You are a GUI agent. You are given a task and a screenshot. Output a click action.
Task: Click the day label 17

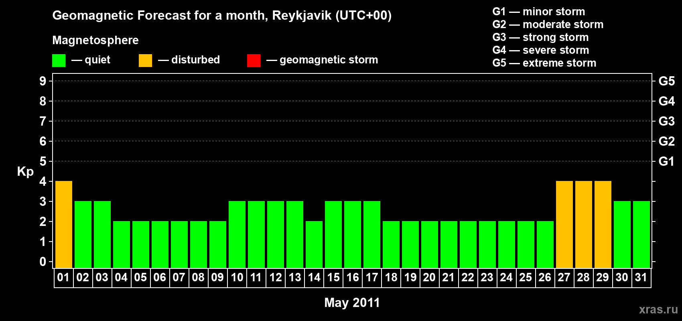click(x=372, y=277)
